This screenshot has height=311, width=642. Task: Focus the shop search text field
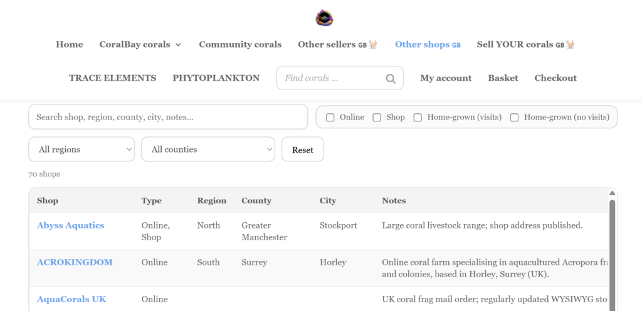tap(168, 117)
